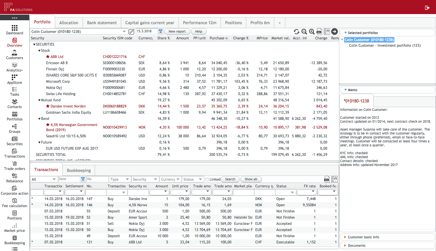The height and width of the screenshot is (251, 436).
Task: Open Portfolios from the sidebar
Action: click(x=15, y=116)
